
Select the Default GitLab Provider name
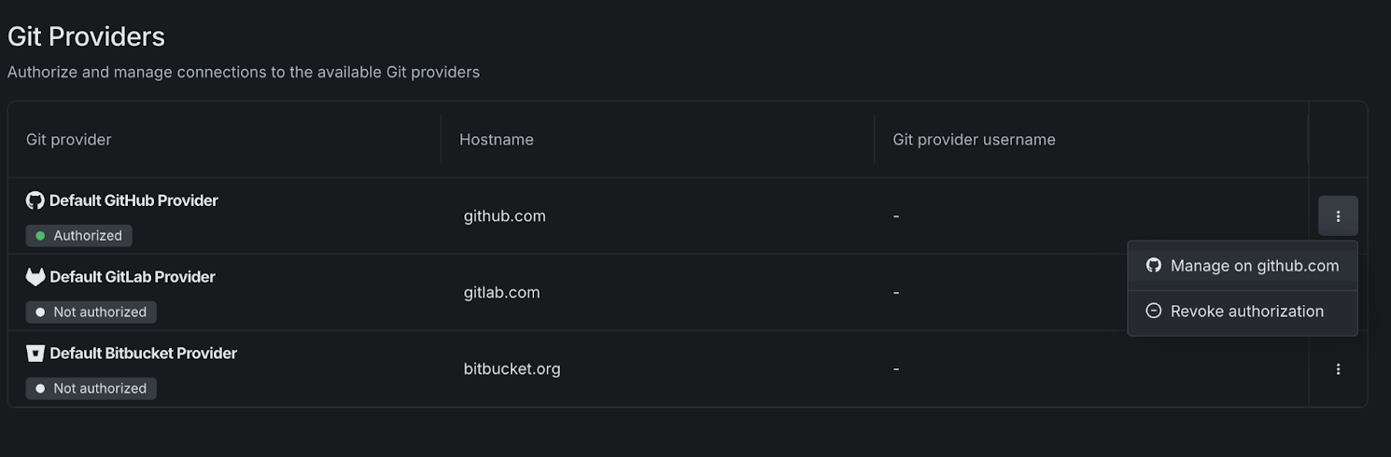tap(133, 277)
